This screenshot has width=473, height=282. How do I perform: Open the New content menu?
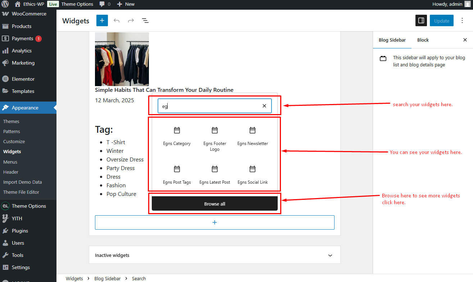126,4
